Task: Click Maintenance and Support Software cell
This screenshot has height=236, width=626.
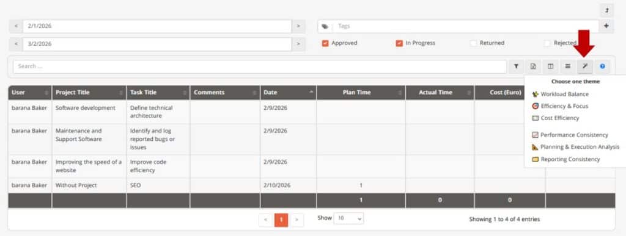Action: [x=89, y=139]
